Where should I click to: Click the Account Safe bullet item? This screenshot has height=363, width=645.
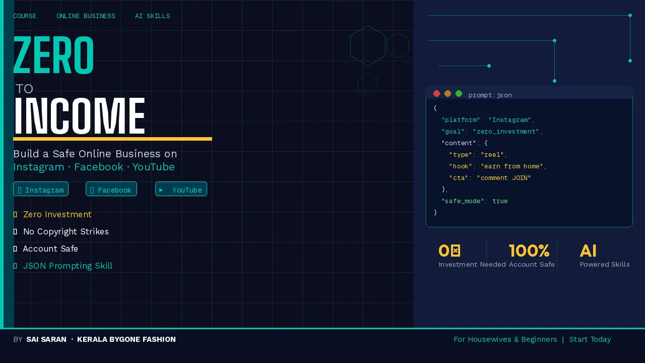pos(46,249)
